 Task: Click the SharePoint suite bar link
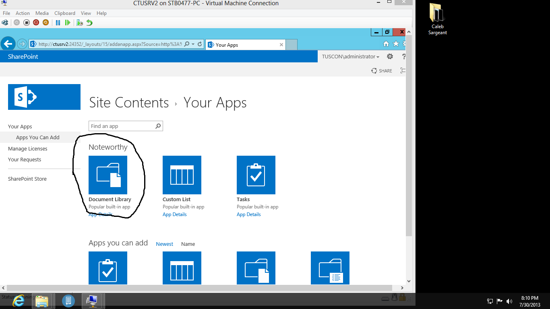23,57
